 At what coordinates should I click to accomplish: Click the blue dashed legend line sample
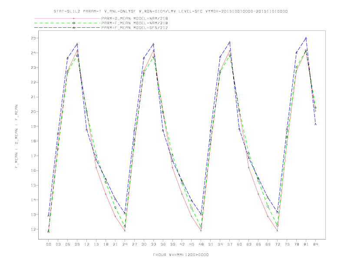[x=67, y=28]
